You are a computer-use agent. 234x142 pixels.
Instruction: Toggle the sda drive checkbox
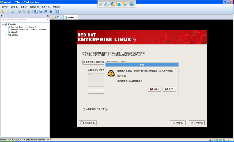90,75
